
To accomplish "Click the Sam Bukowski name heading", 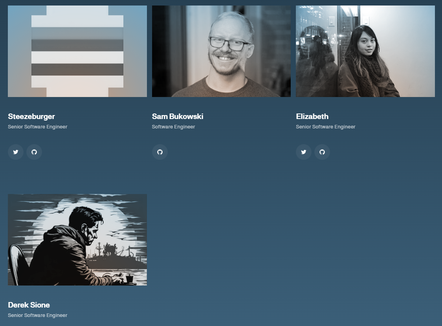I will pos(178,116).
